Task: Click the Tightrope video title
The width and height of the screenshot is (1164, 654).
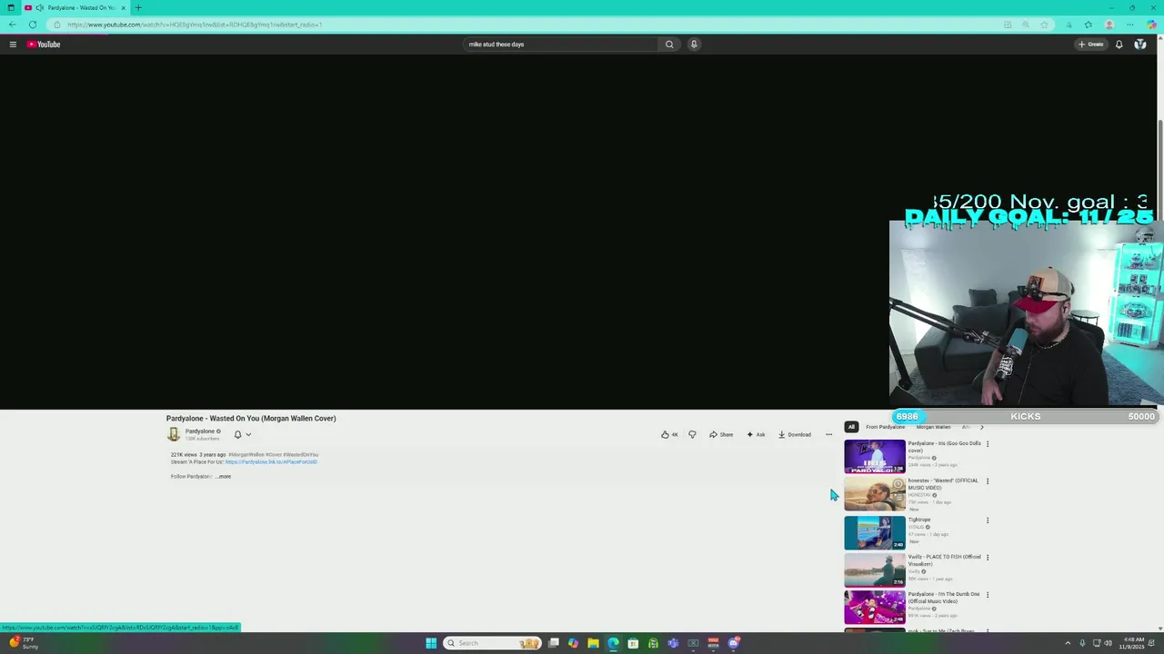Action: tap(919, 520)
